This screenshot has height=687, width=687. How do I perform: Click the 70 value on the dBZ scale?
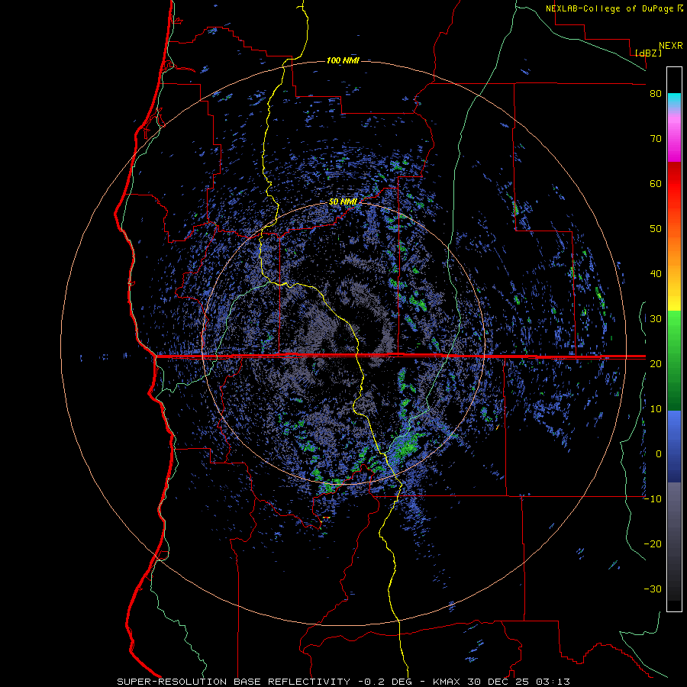point(656,139)
